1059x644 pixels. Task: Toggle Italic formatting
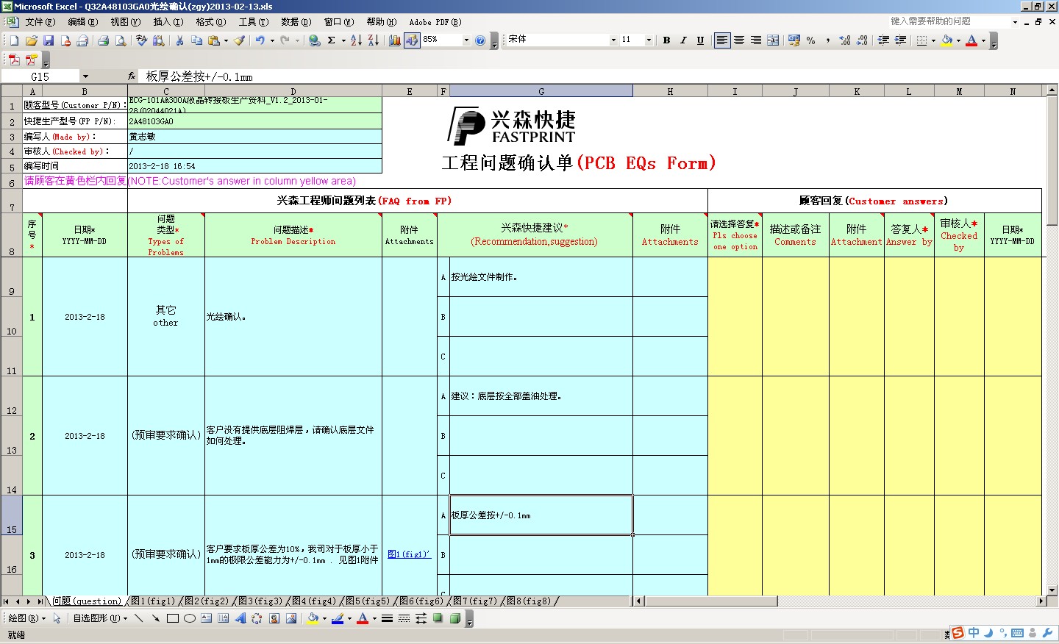coord(683,40)
